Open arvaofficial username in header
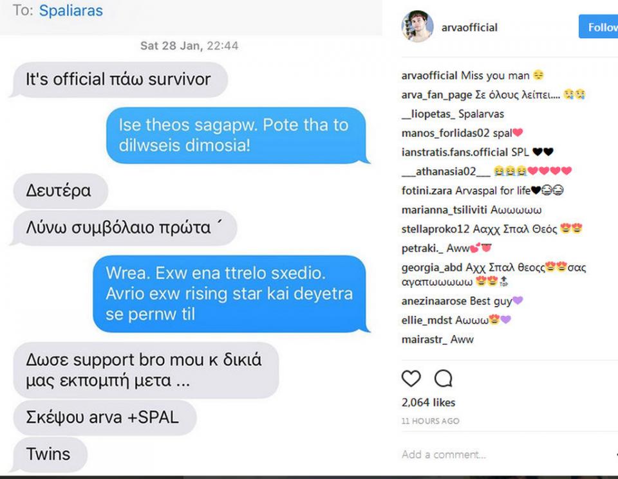 [469, 28]
